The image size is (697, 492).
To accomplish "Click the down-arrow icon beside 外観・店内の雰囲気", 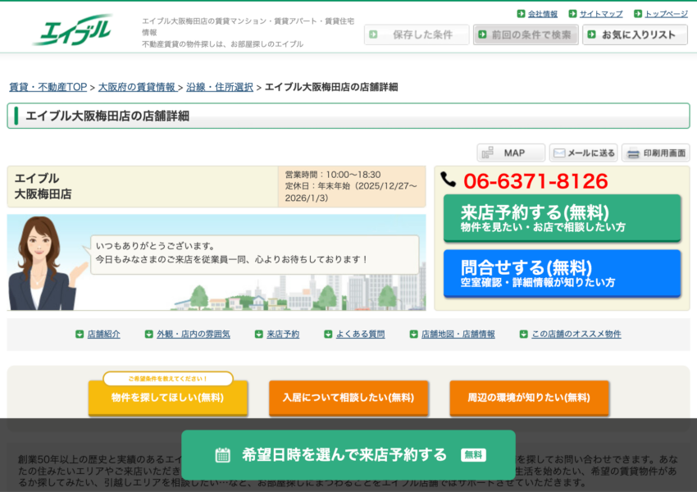I will [149, 335].
